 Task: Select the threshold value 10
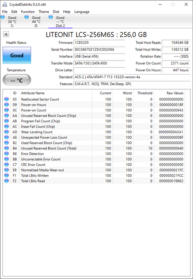point(150,148)
